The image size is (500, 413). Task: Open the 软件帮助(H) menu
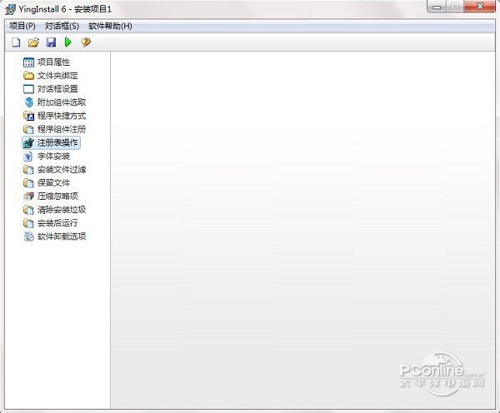[110, 26]
